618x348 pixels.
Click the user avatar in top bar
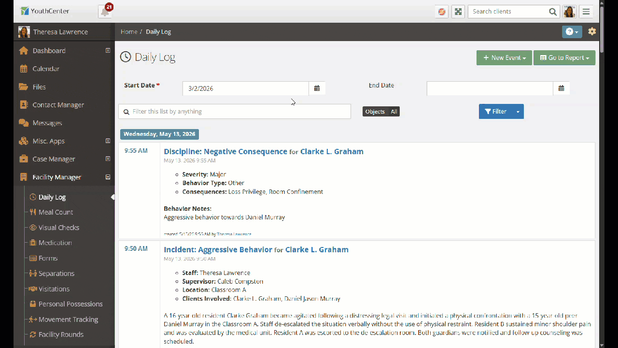tap(569, 12)
